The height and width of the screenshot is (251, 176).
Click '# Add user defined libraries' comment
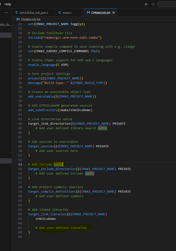pyautogui.click(x=61, y=228)
